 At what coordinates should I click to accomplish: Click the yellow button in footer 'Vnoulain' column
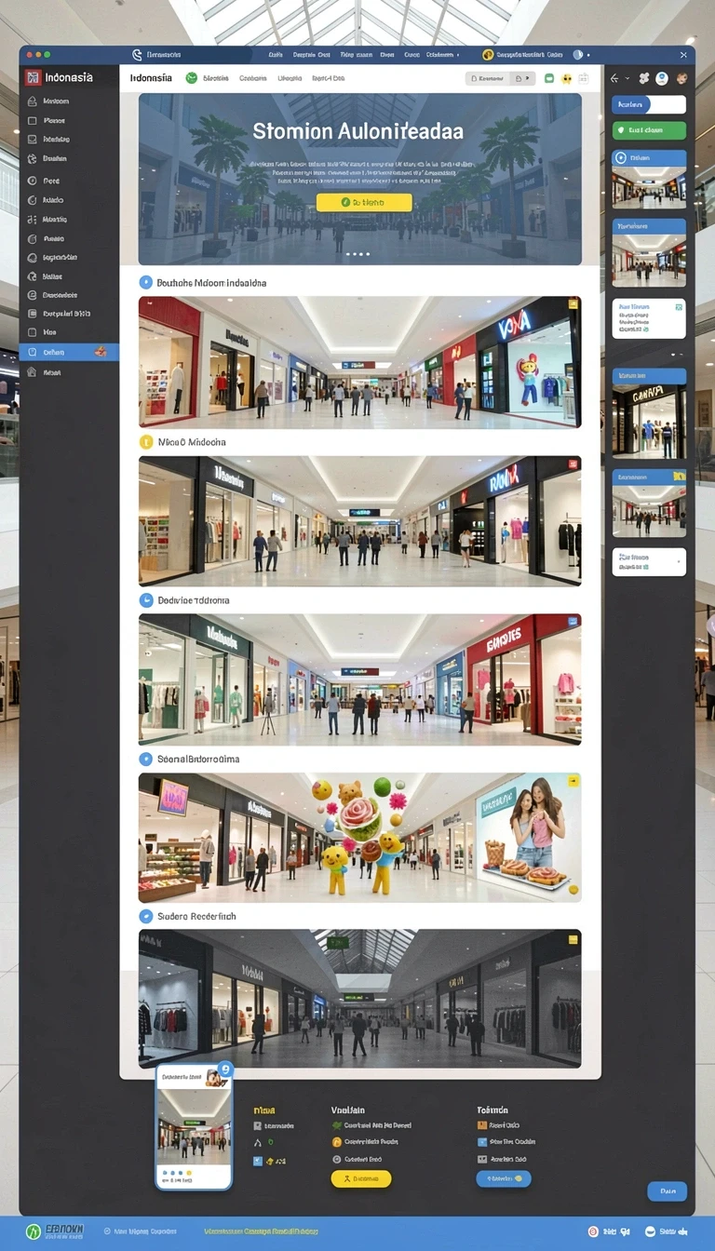click(361, 1178)
